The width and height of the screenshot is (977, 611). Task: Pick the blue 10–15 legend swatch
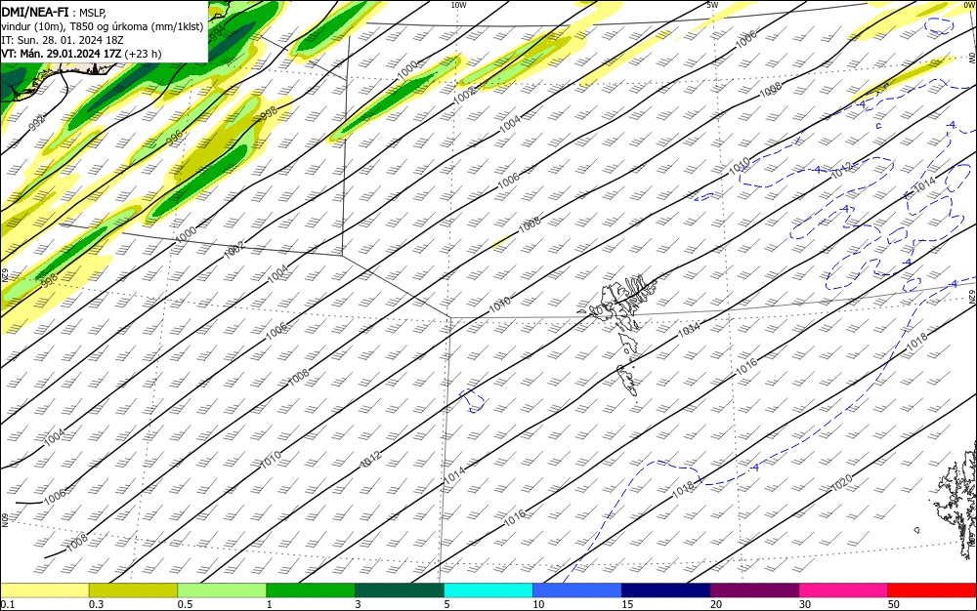coord(577,591)
